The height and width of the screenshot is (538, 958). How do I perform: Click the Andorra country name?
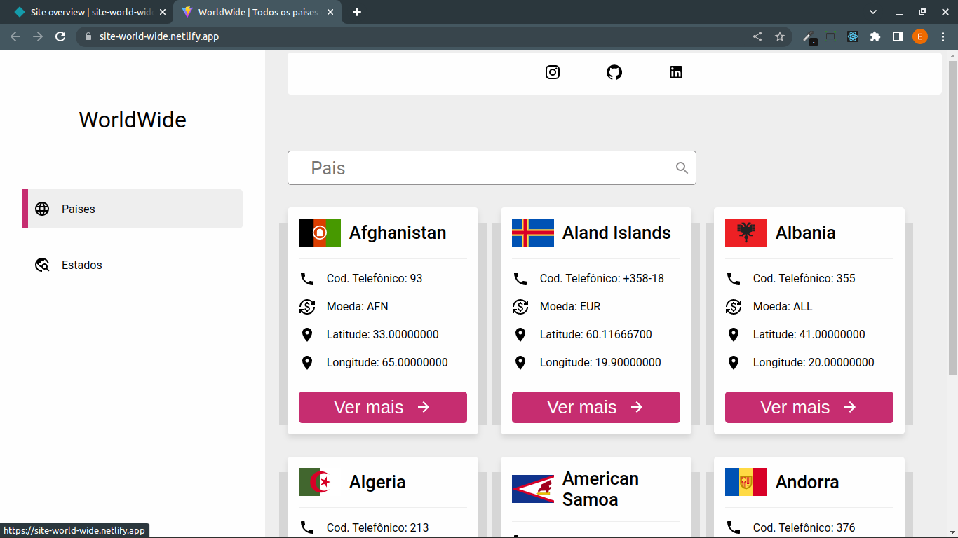tap(807, 482)
